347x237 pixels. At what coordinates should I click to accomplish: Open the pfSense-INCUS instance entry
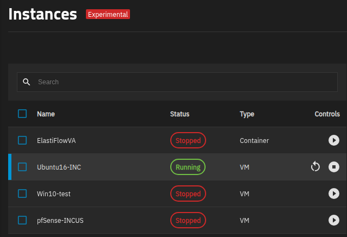[x=60, y=221]
